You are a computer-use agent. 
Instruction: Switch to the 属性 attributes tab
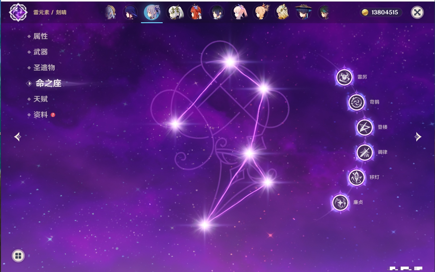coord(40,36)
